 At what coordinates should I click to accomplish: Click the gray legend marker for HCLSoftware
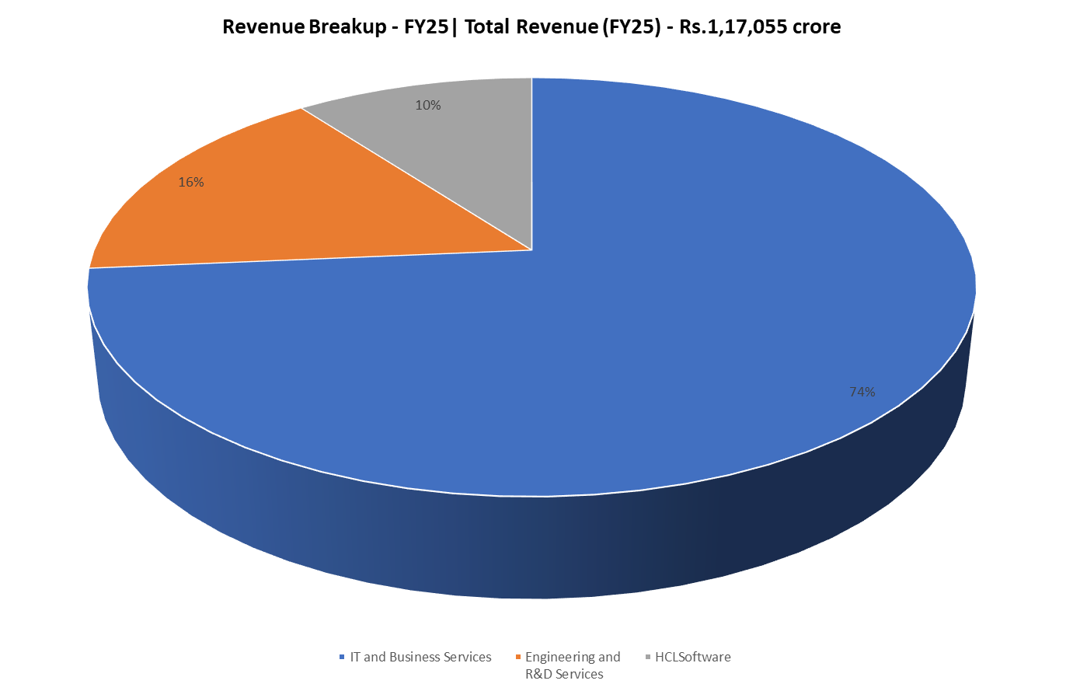click(x=647, y=658)
